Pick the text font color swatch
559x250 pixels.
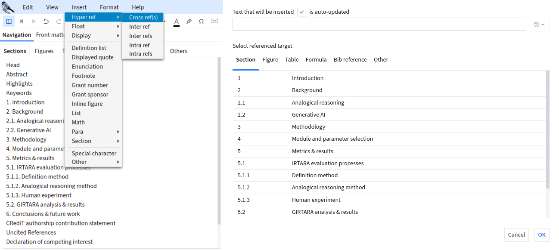pos(176,22)
